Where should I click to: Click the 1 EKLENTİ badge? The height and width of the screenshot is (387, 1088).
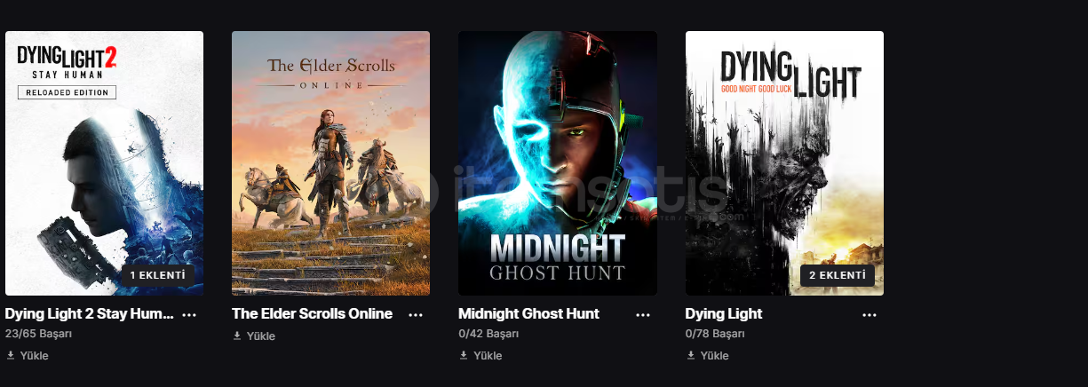(157, 275)
